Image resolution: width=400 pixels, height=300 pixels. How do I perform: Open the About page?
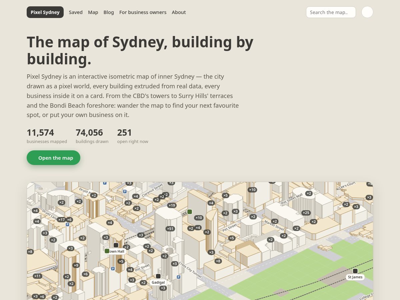[x=179, y=12]
